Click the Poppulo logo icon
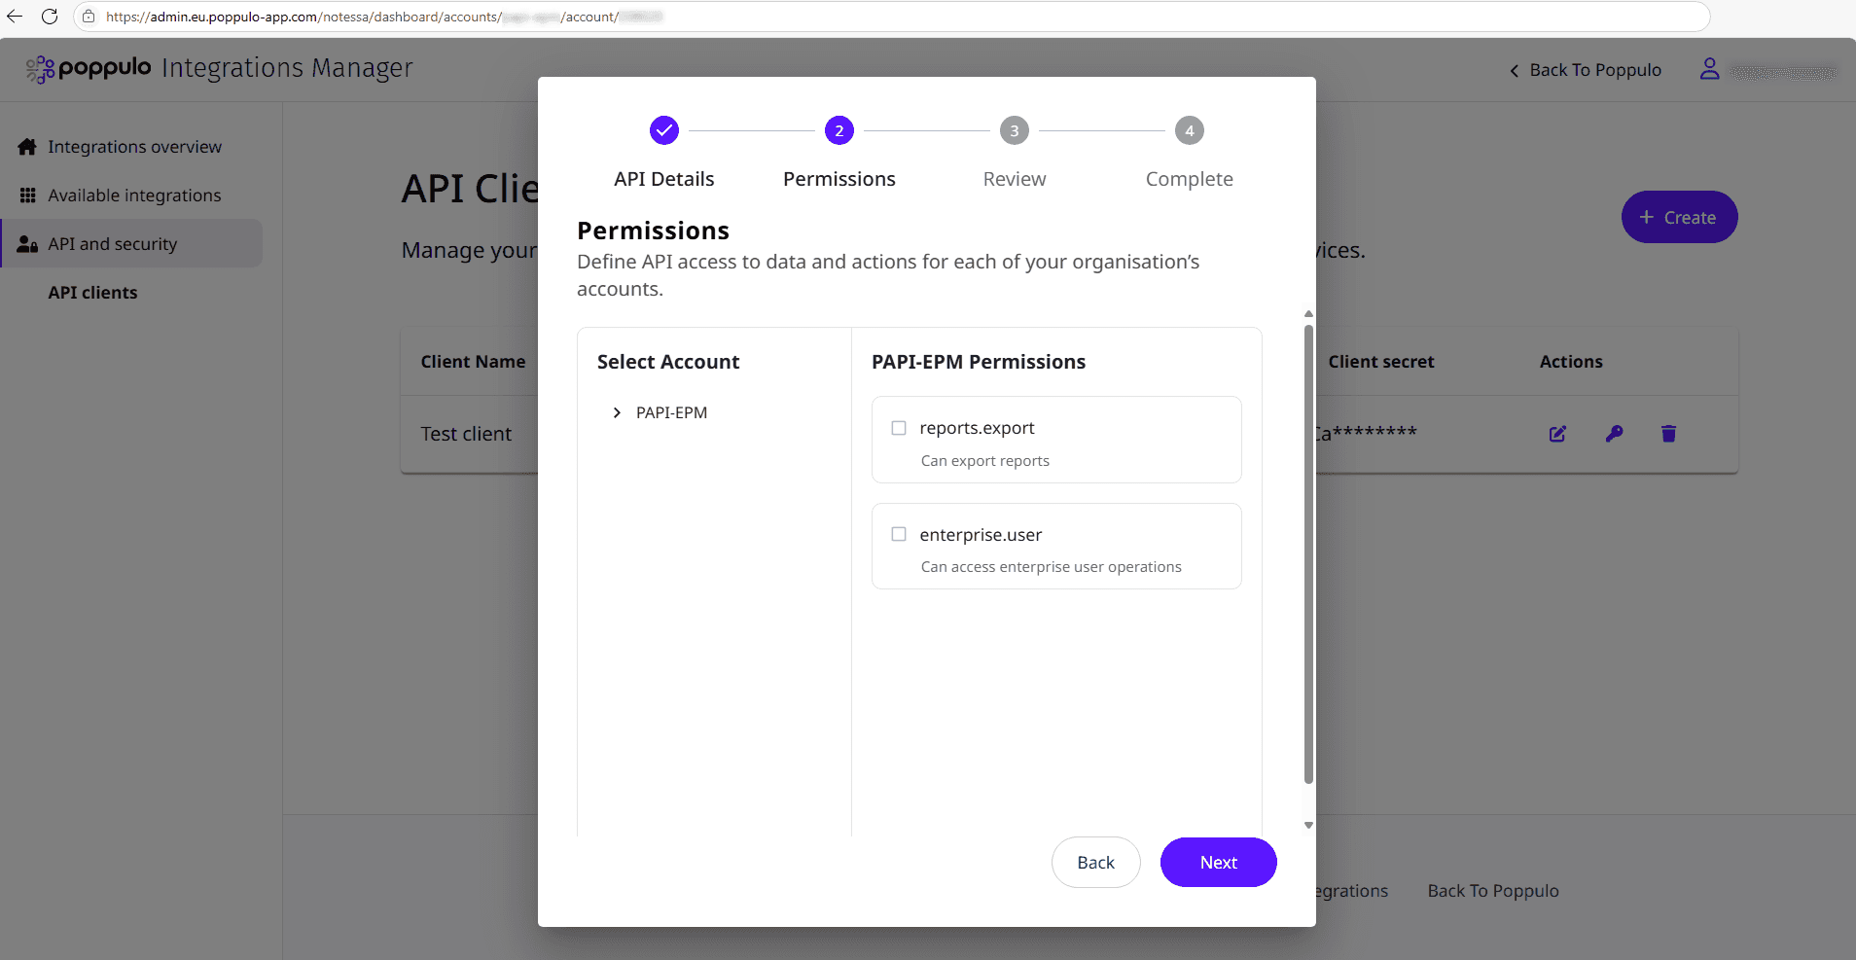This screenshot has width=1856, height=960. point(40,69)
